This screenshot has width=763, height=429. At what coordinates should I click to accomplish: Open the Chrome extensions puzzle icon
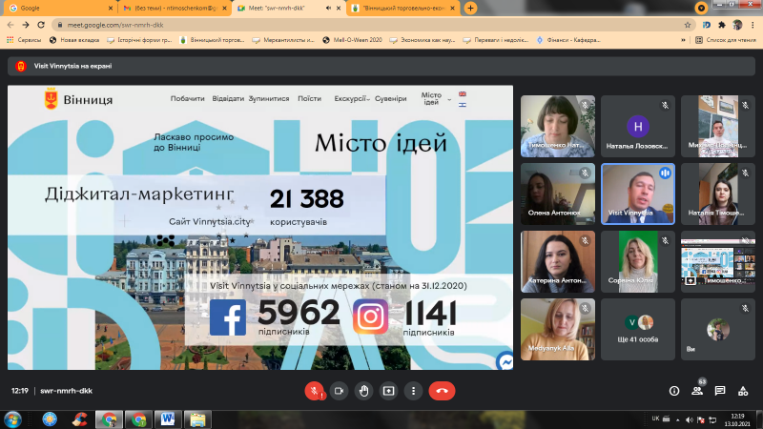tap(722, 25)
